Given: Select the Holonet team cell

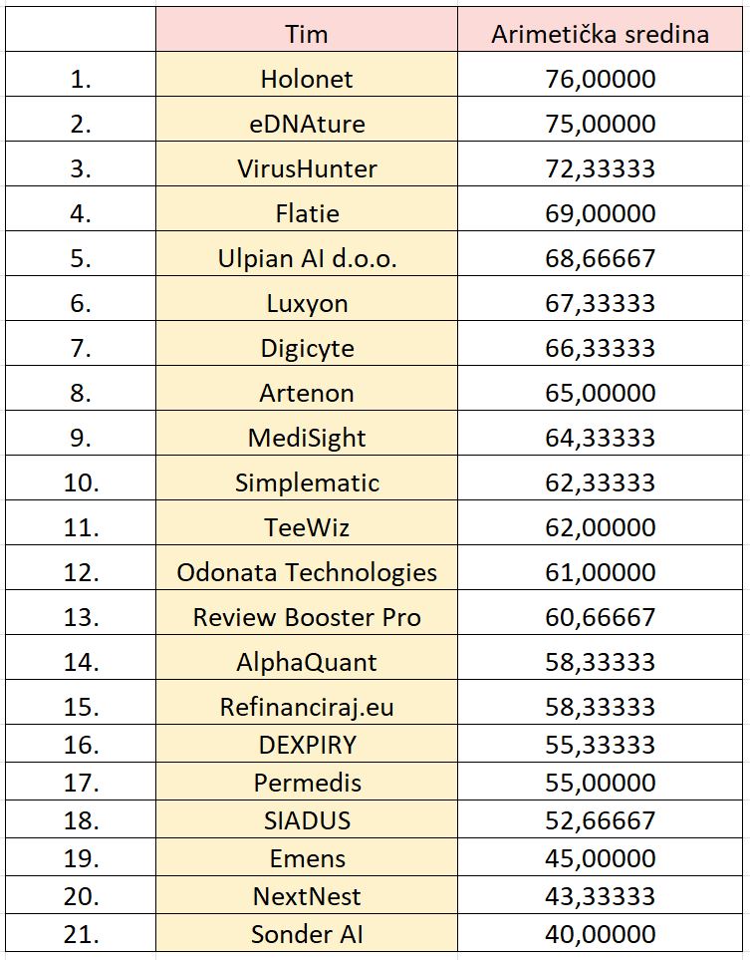Looking at the screenshot, I should [x=306, y=79].
